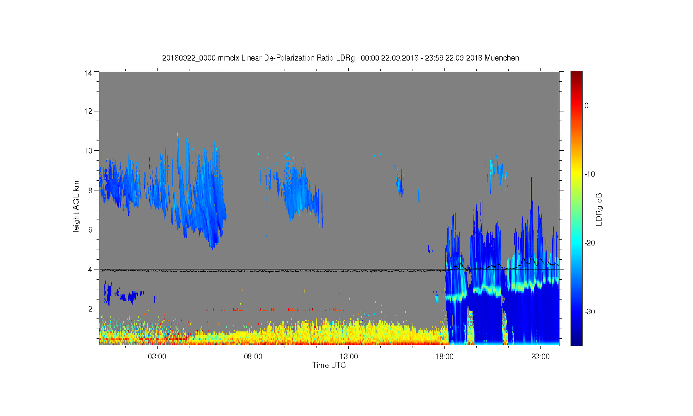Click the height tick label 8
693x416 pixels.
(91, 190)
